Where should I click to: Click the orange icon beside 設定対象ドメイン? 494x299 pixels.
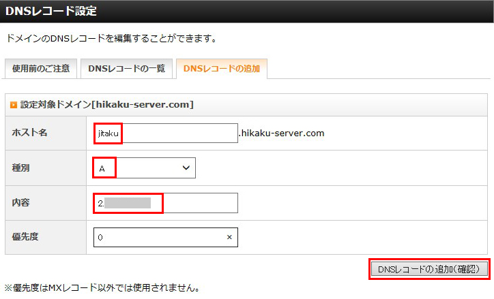13,105
